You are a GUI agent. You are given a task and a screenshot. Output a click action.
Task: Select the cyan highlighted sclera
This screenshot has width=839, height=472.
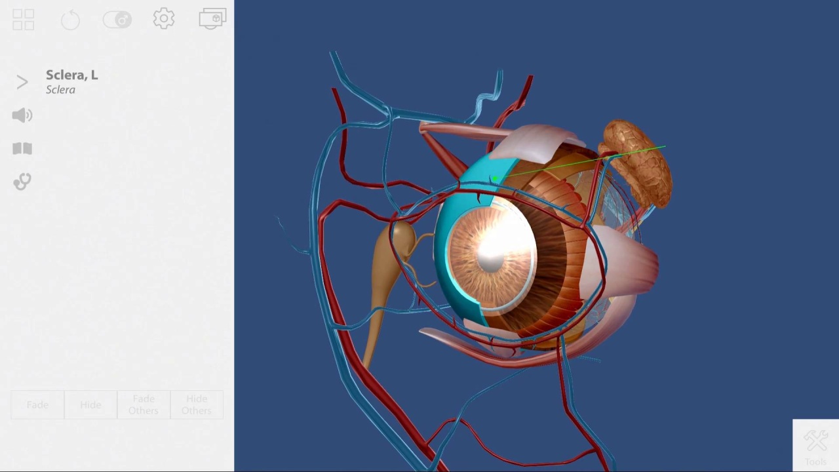pyautogui.click(x=452, y=210)
